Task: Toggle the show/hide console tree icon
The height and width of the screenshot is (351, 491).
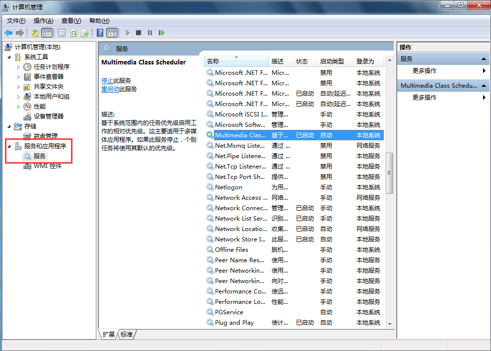Action: [46, 33]
